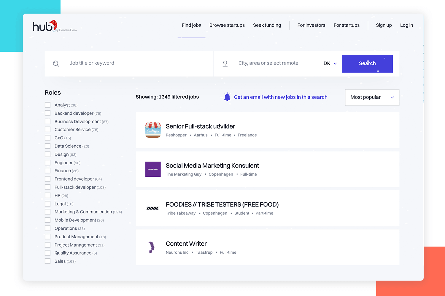Click the Sign up link
This screenshot has width=445, height=296.
coord(384,25)
